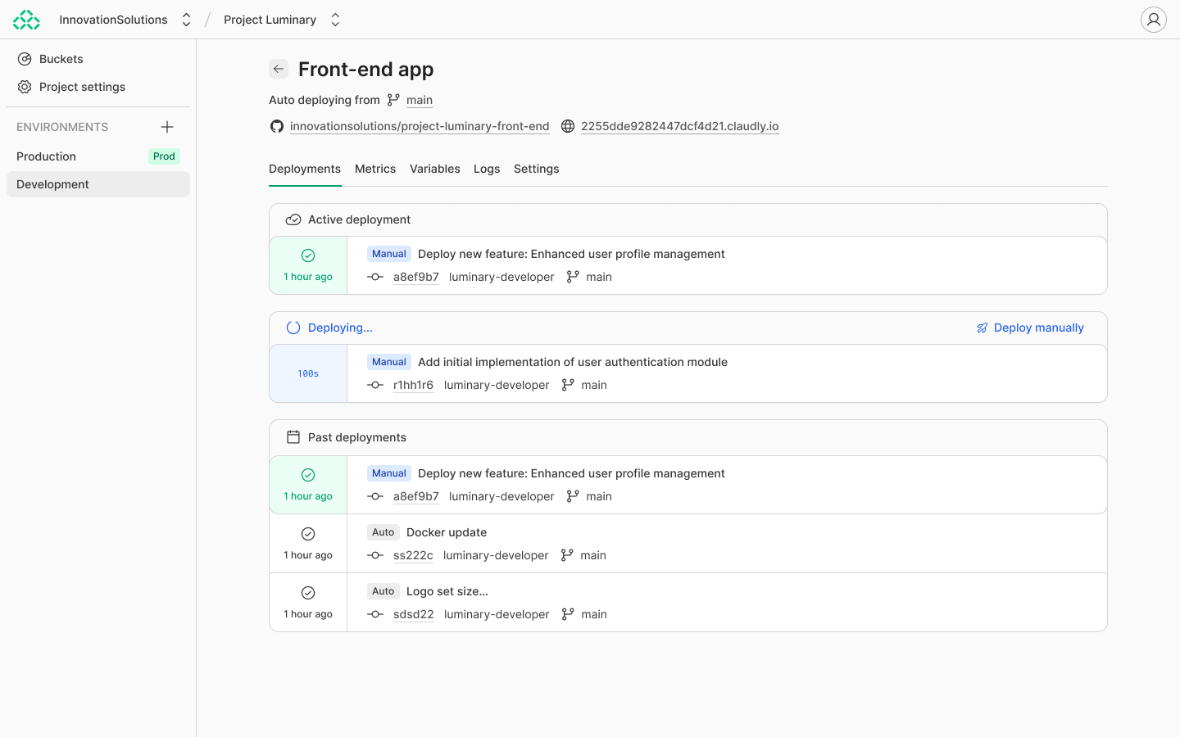The width and height of the screenshot is (1180, 737).
Task: Open the Variables tab
Action: (x=435, y=169)
